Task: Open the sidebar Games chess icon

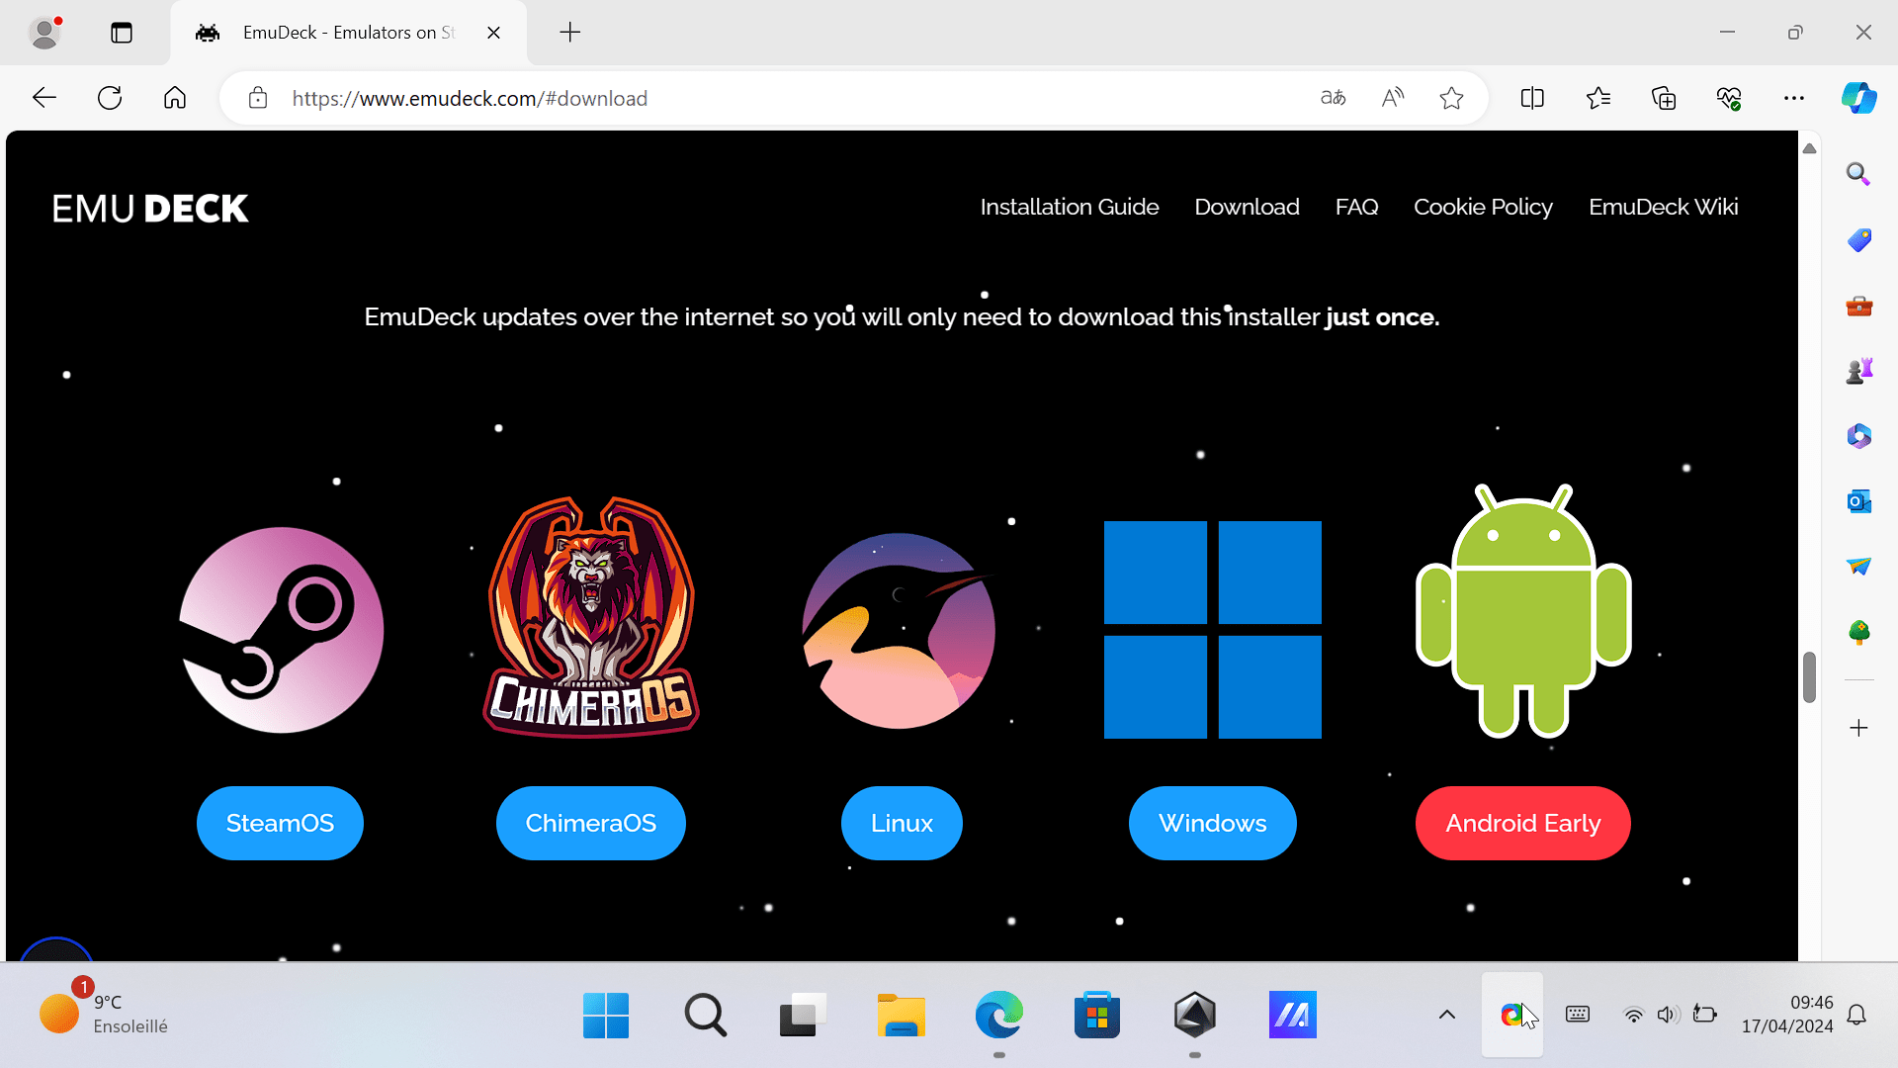Action: click(x=1858, y=371)
